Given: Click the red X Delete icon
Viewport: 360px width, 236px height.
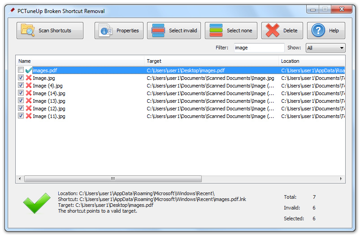Looking at the screenshot, I should pos(272,31).
